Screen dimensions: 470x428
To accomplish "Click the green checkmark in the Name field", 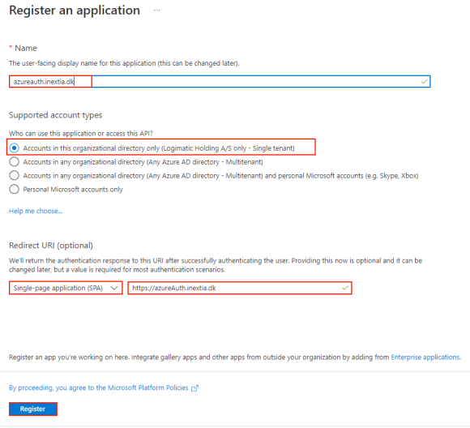I will pos(424,81).
